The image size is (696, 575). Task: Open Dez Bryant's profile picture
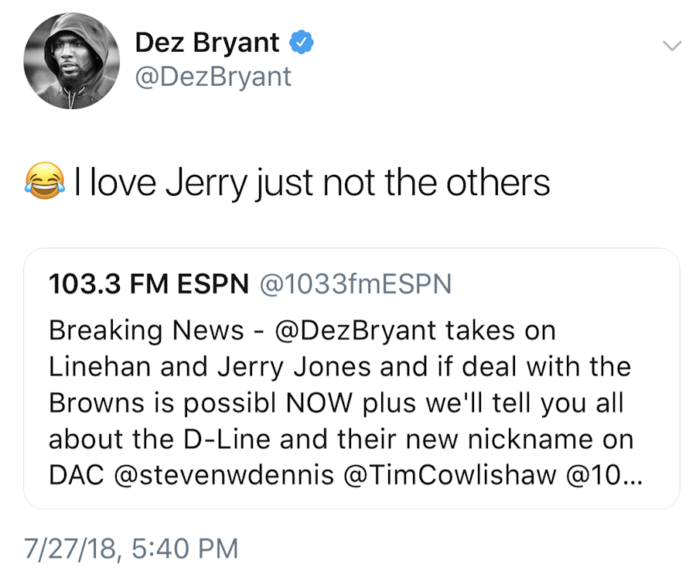71,60
